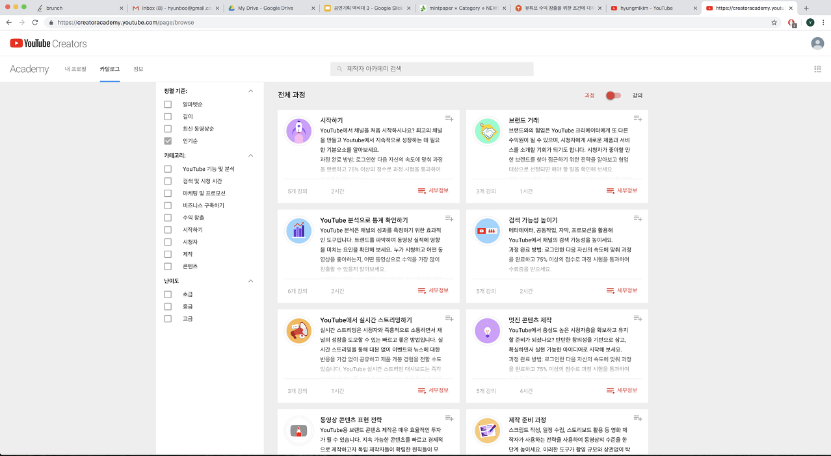Click the megaphone icon for 실시간 스트리밍하기 course
Image resolution: width=831 pixels, height=456 pixels.
(x=298, y=331)
